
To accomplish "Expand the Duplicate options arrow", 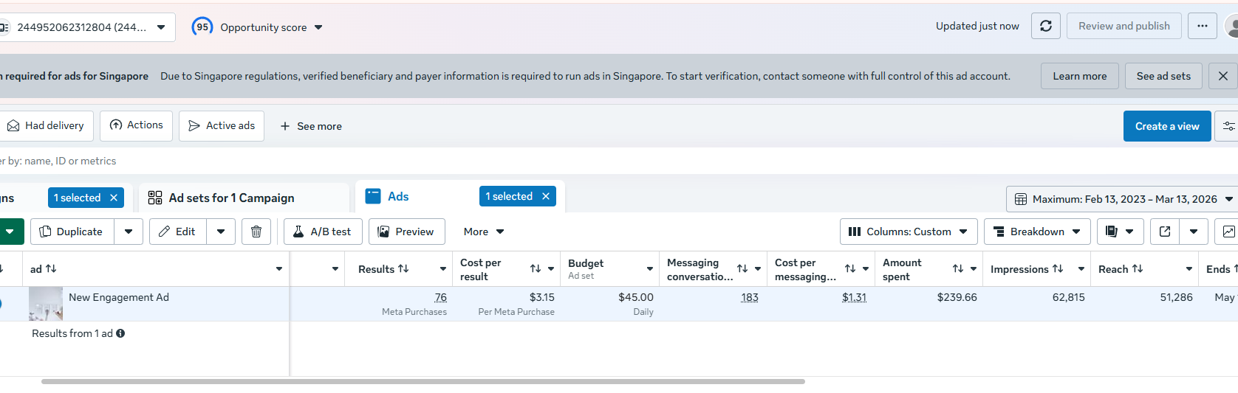I will point(129,232).
